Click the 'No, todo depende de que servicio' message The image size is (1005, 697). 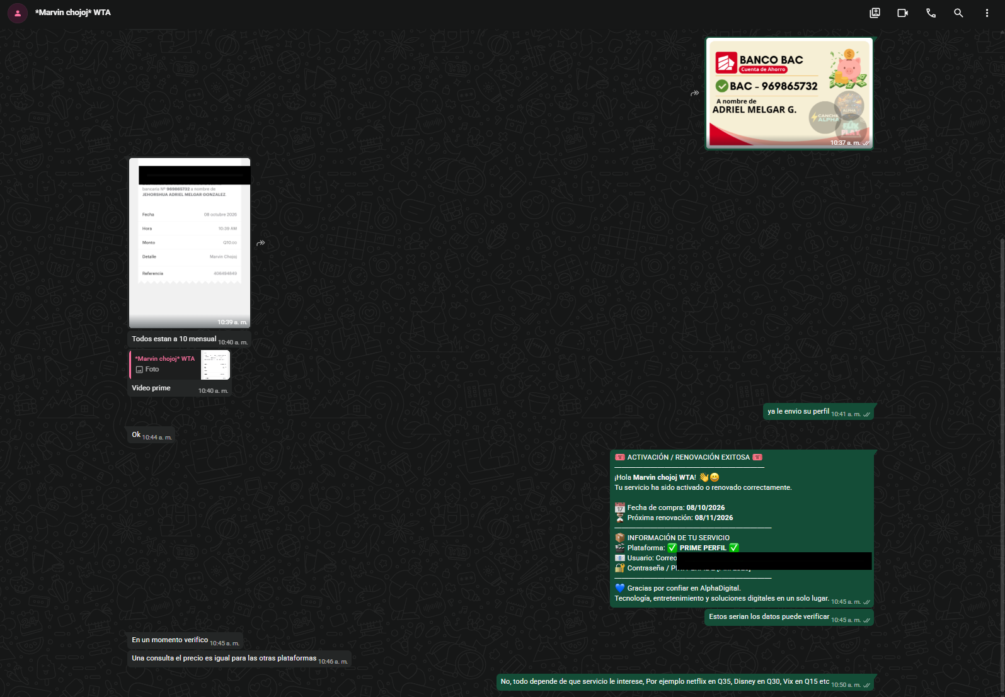pos(665,681)
